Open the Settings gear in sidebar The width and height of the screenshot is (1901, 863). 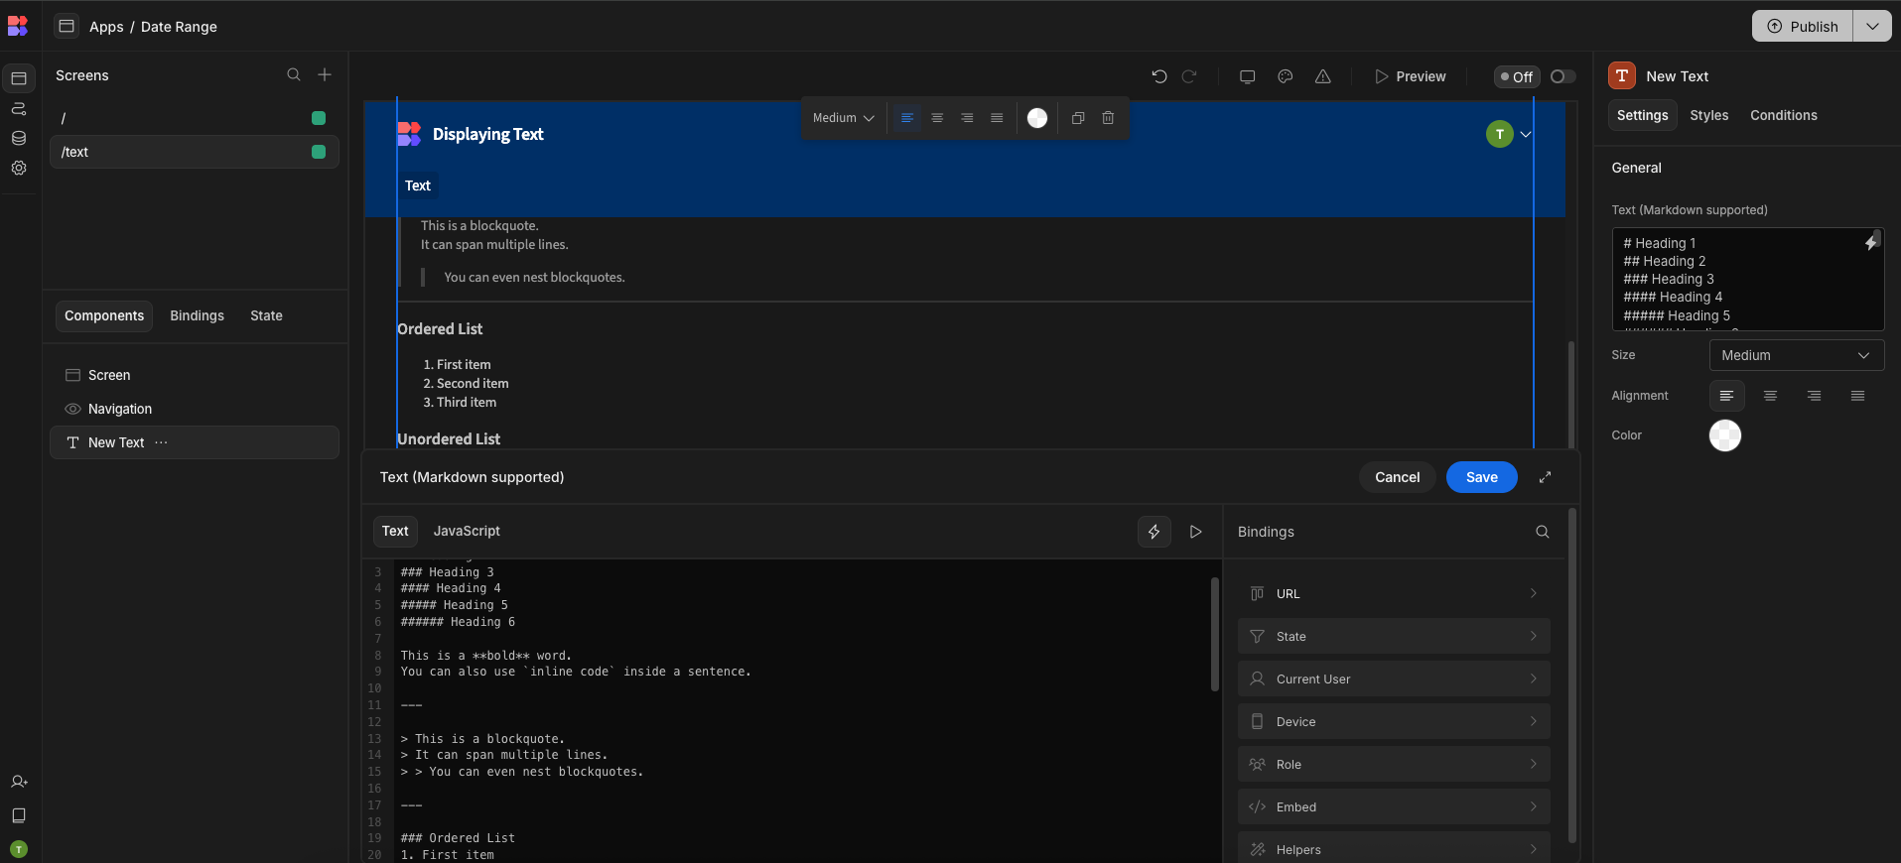pos(19,168)
